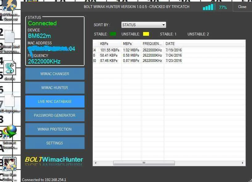Viewport: 252px width, 182px height.
Task: Click the 0.58 MBPs cell
Action: (131, 55)
